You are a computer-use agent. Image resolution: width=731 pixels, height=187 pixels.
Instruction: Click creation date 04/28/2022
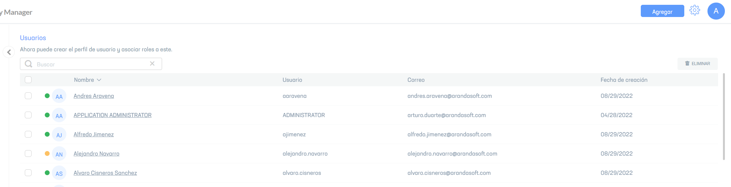617,115
